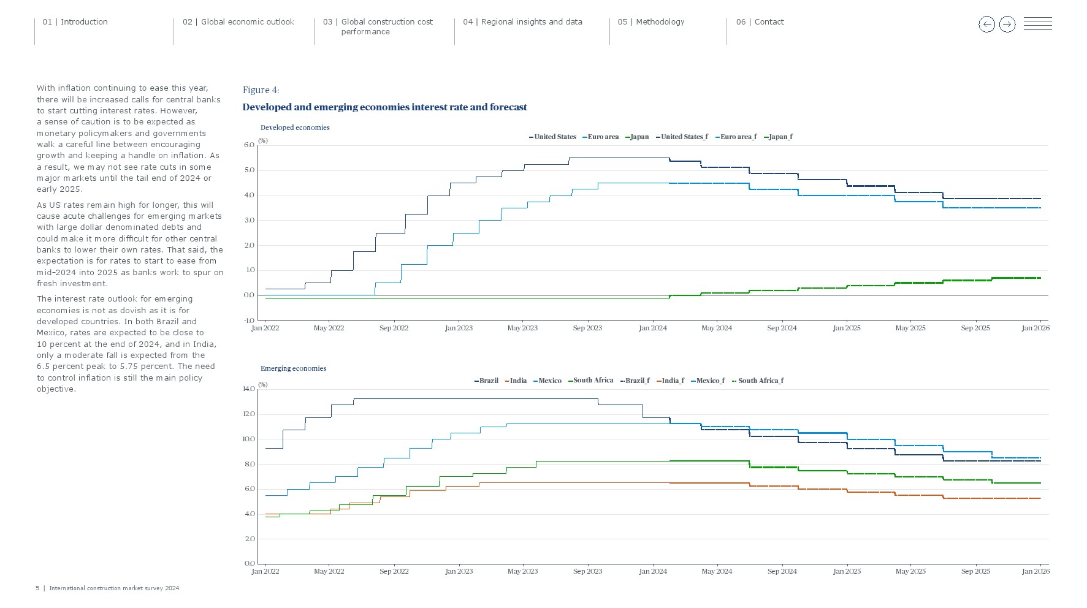Toggle the Euro area legend entry
Viewport: 1087px width, 608px height.
coord(602,137)
